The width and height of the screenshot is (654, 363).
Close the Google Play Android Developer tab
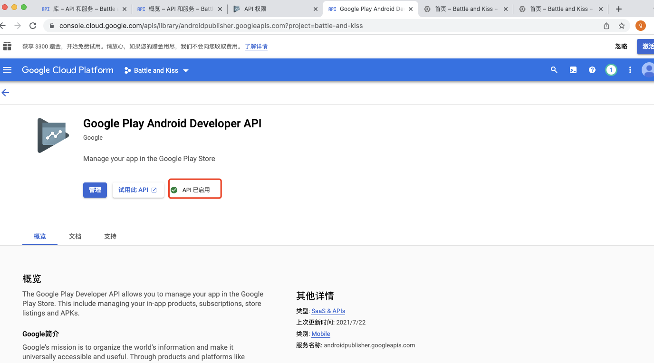coord(411,9)
